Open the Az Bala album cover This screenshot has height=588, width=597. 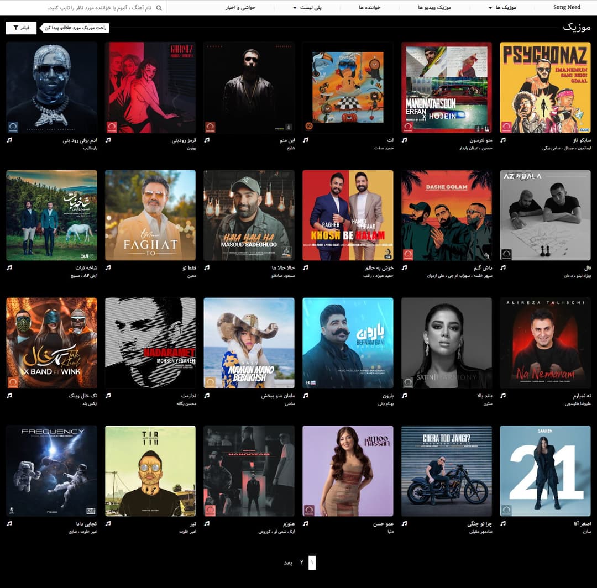pos(545,216)
